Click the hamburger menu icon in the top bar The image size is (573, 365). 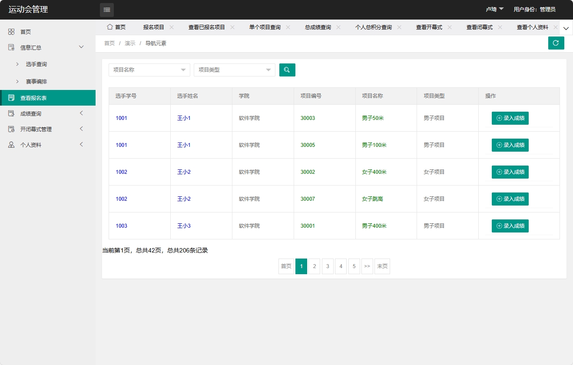pos(107,10)
